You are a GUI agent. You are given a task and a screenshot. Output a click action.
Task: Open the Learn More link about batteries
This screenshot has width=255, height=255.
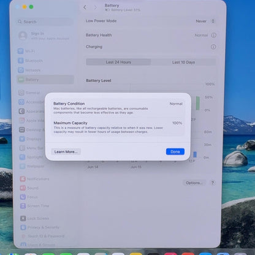[x=66, y=151]
